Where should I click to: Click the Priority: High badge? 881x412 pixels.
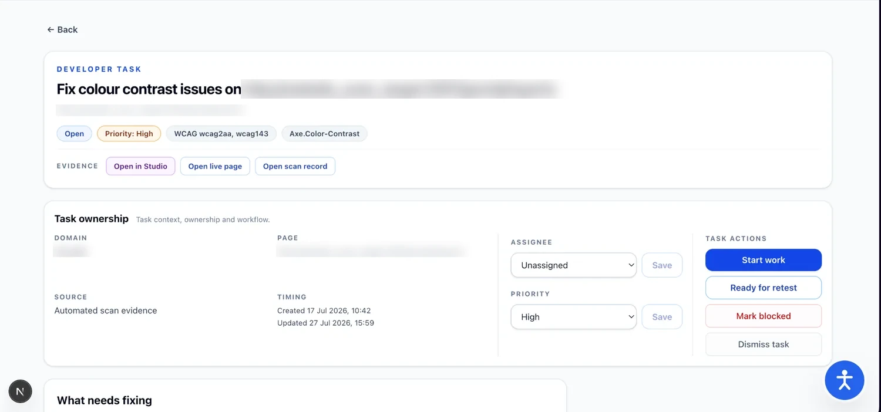pos(129,134)
